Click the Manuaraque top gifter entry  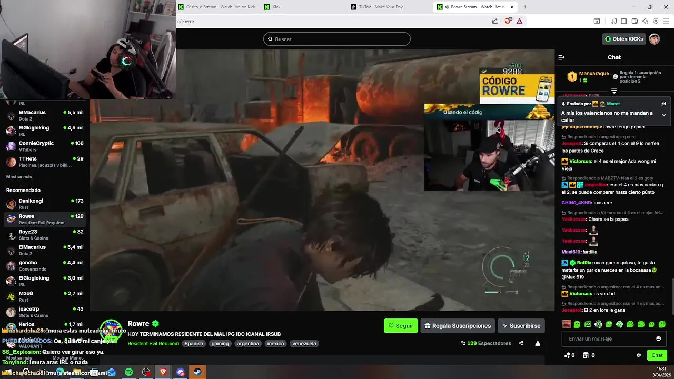pos(588,77)
